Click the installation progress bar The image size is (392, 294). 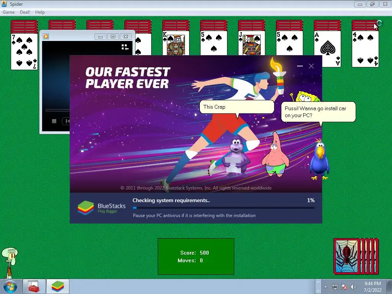point(224,207)
